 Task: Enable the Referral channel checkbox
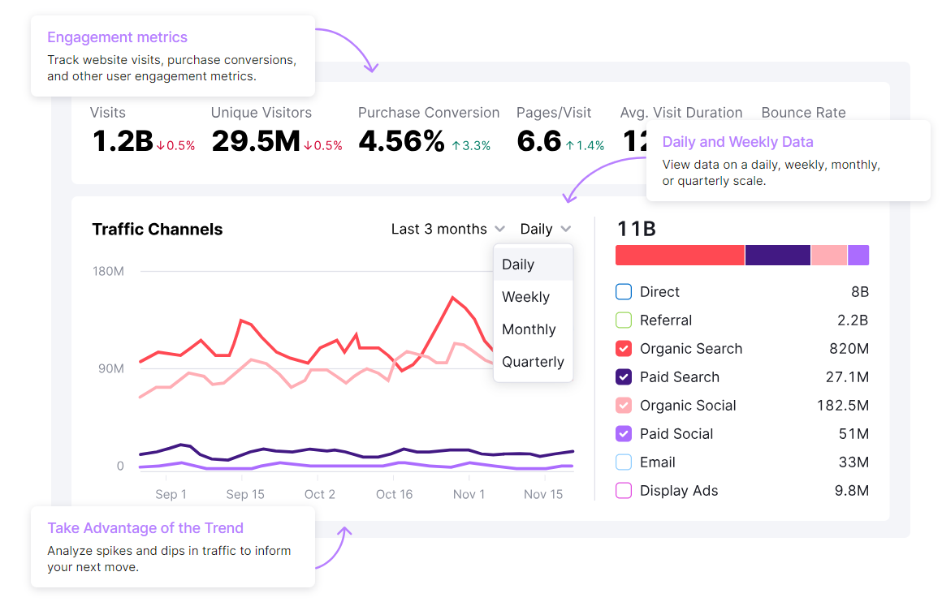(624, 320)
